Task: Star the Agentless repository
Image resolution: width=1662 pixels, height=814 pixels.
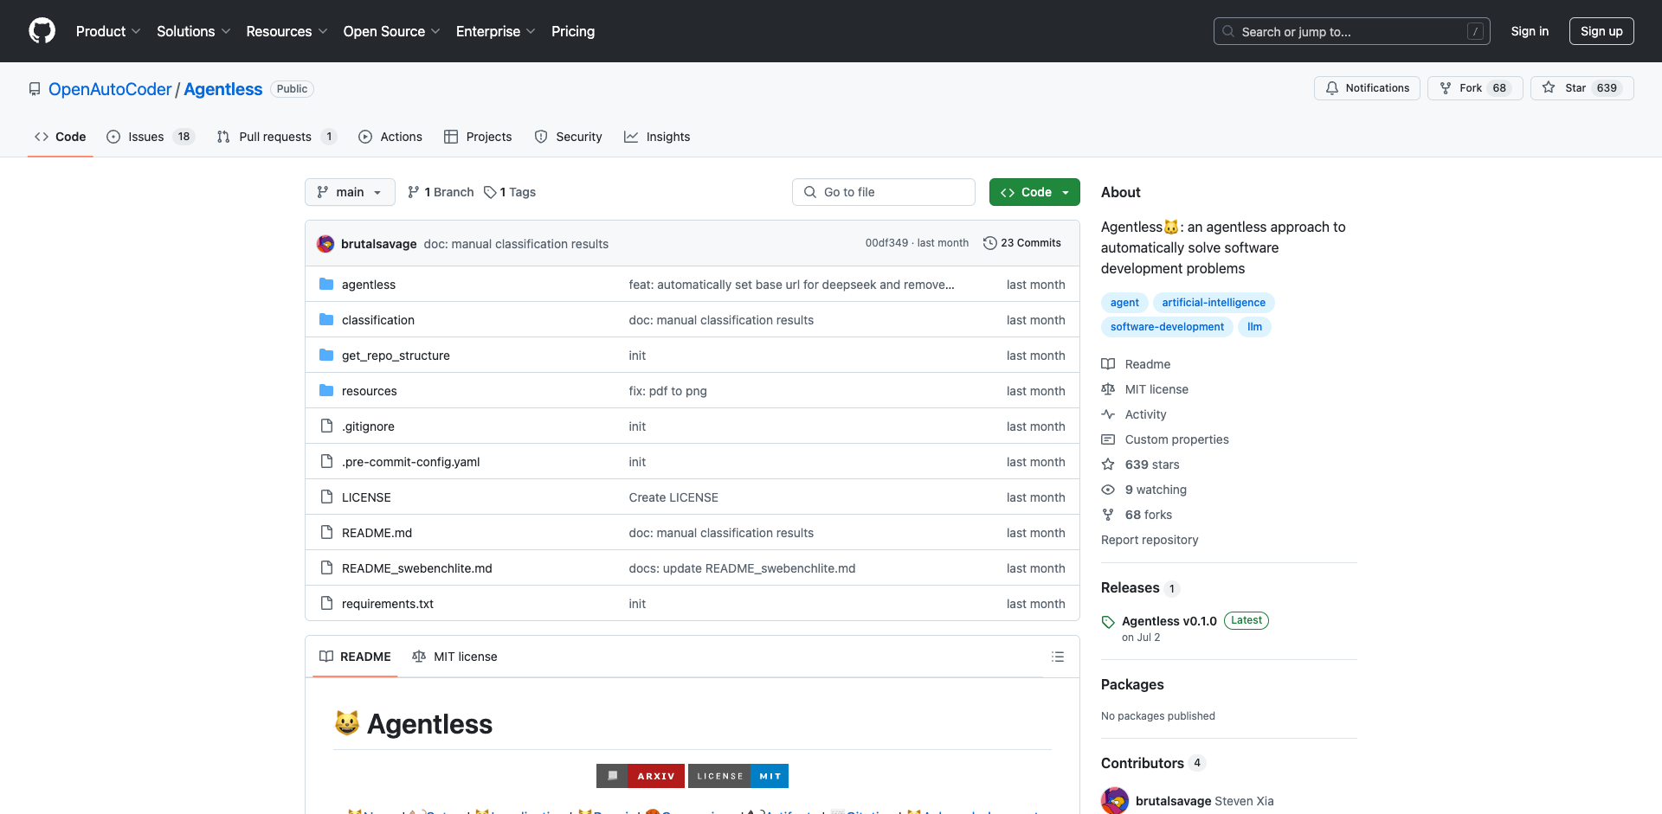Action: click(1581, 88)
